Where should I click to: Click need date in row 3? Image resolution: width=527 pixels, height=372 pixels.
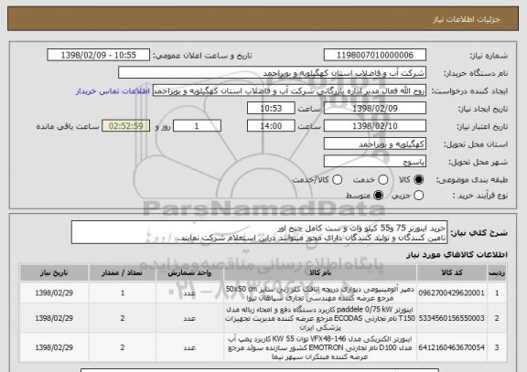point(54,347)
